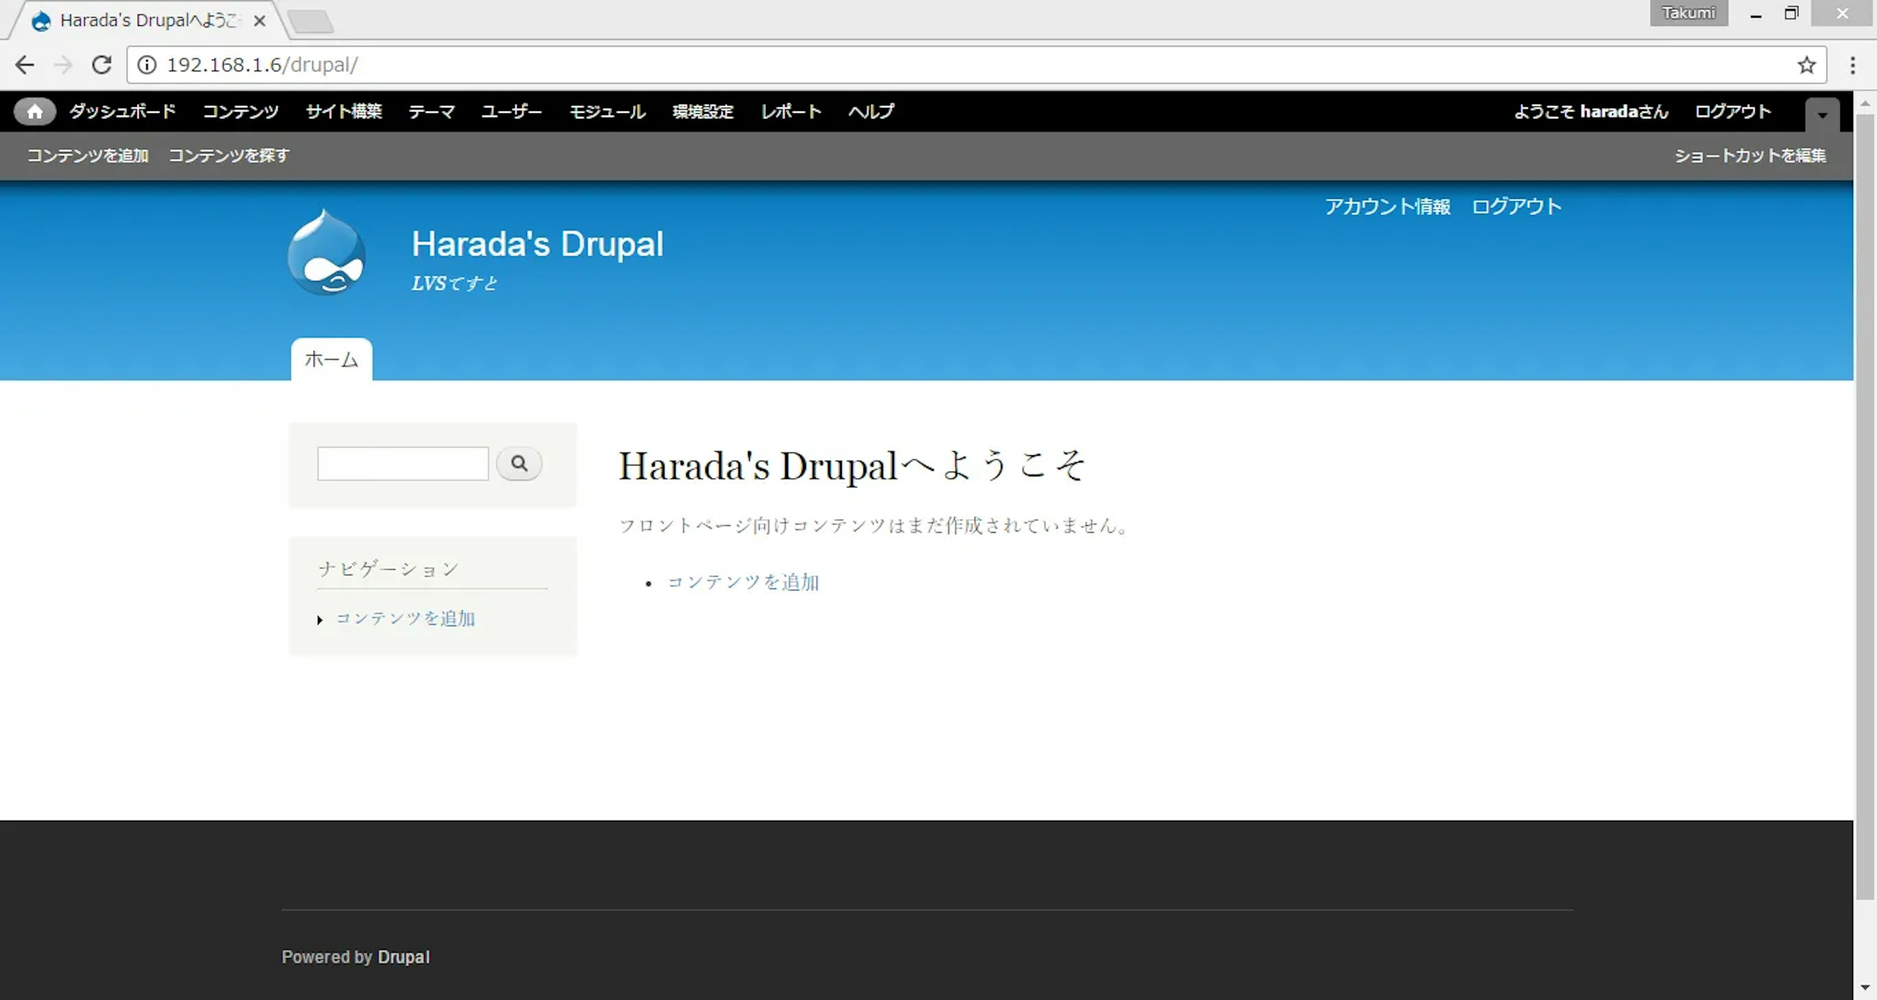Open モジュール admin menu item
Image resolution: width=1877 pixels, height=1000 pixels.
coord(607,111)
